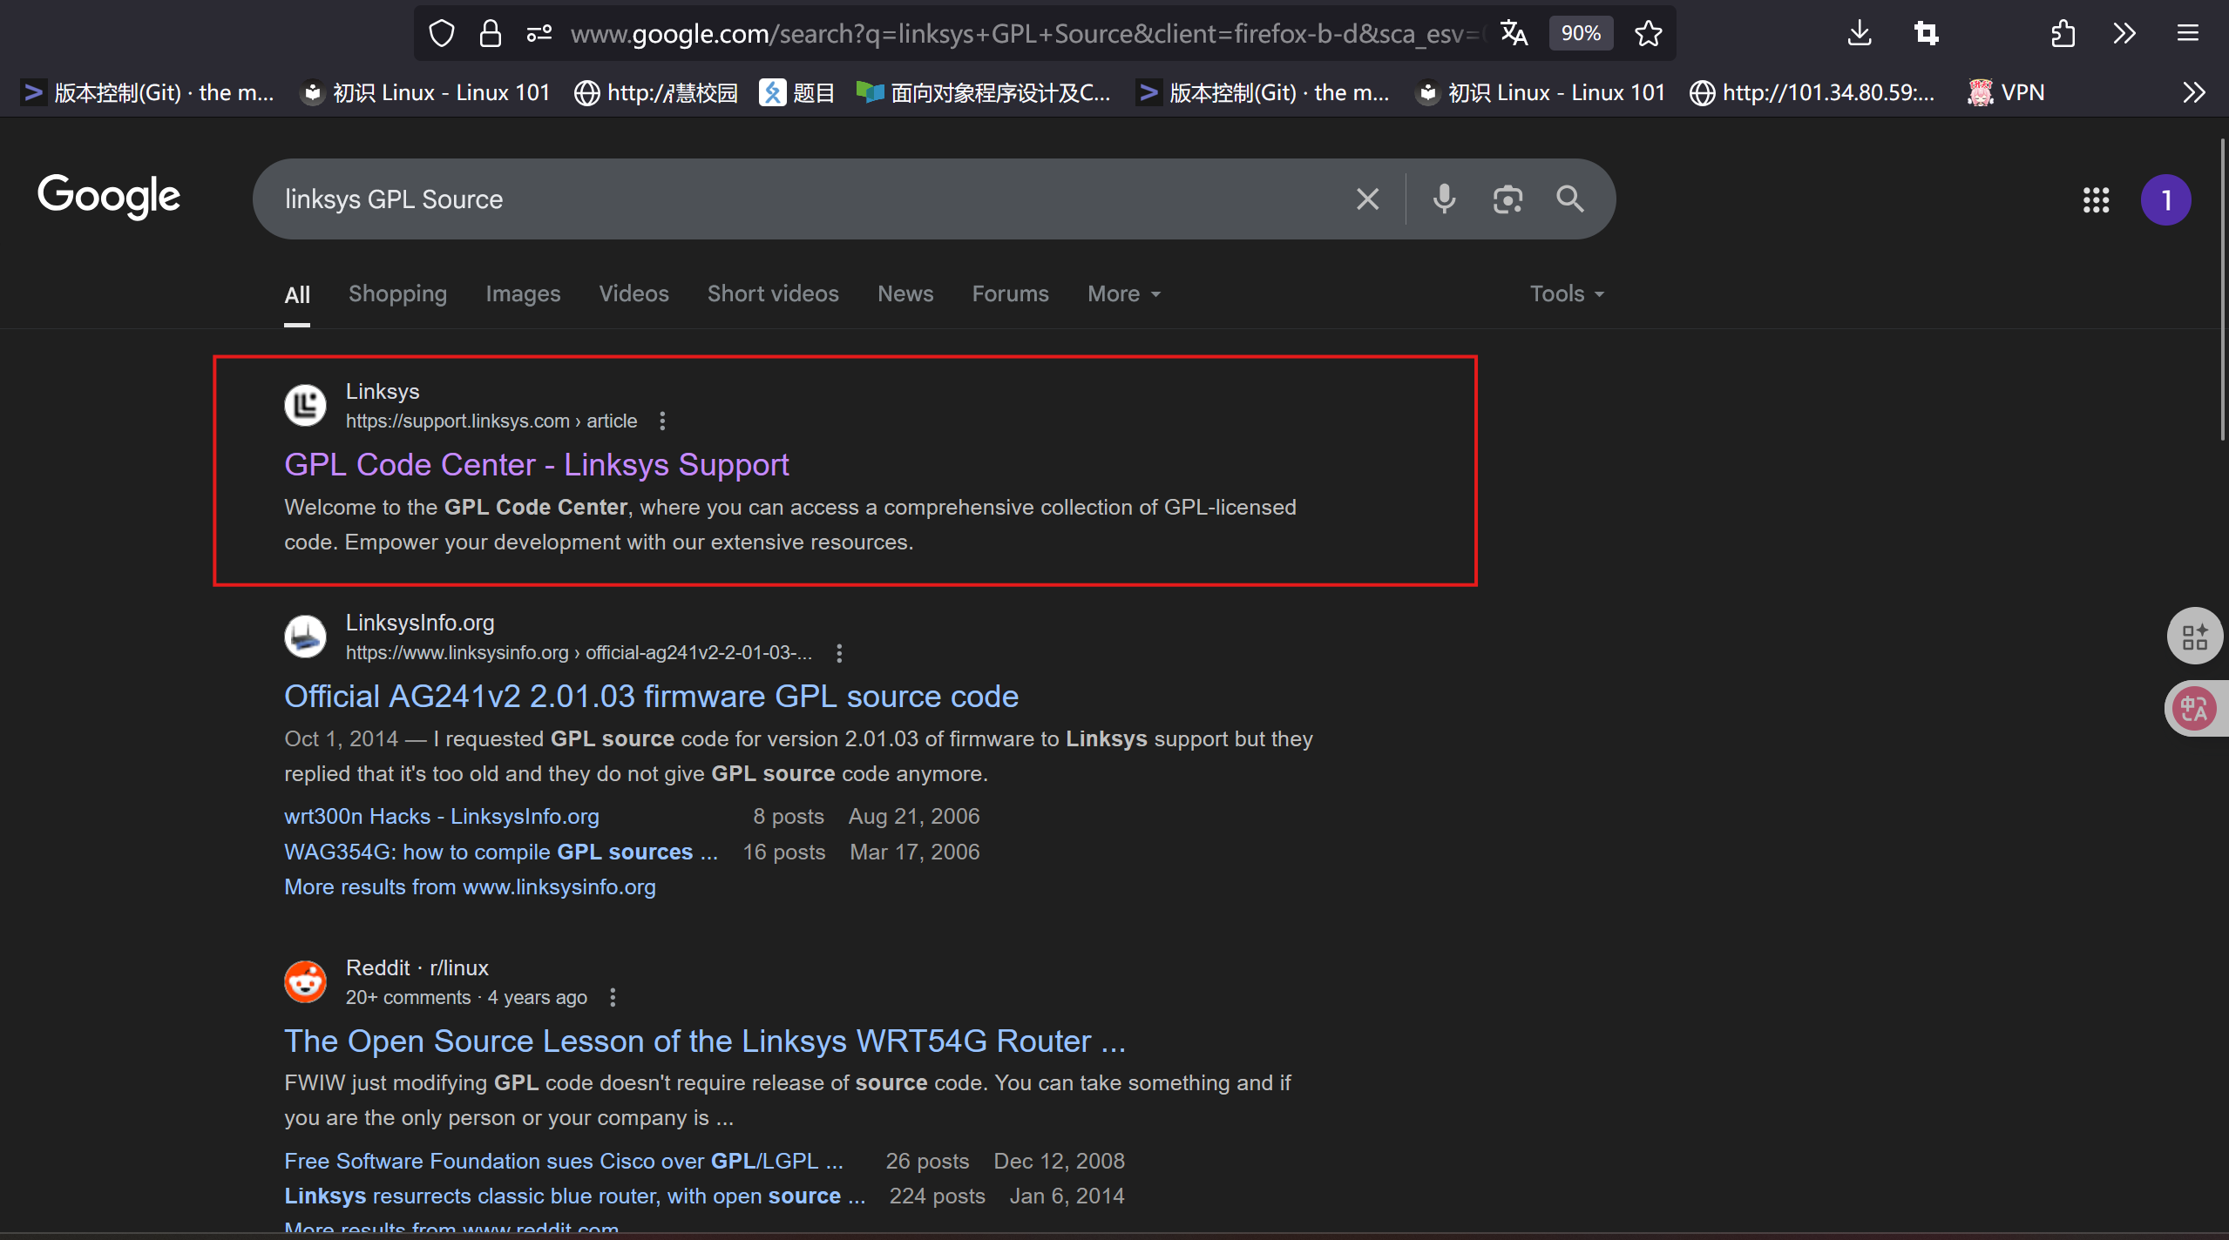Open site security padlock info
The height and width of the screenshot is (1240, 2229).
coord(491,34)
